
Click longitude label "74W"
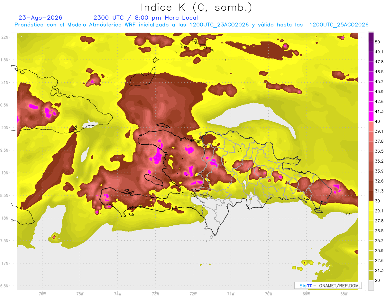tap(117, 293)
